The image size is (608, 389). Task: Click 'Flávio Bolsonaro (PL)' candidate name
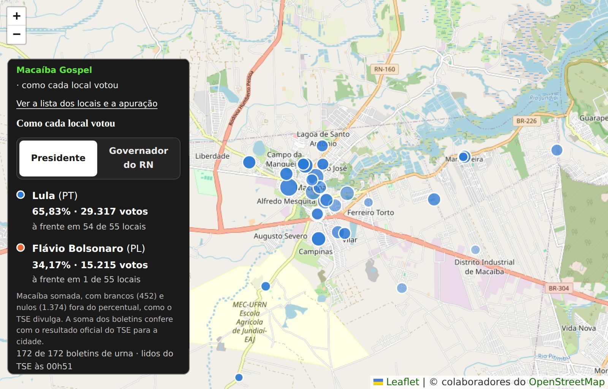pos(89,248)
